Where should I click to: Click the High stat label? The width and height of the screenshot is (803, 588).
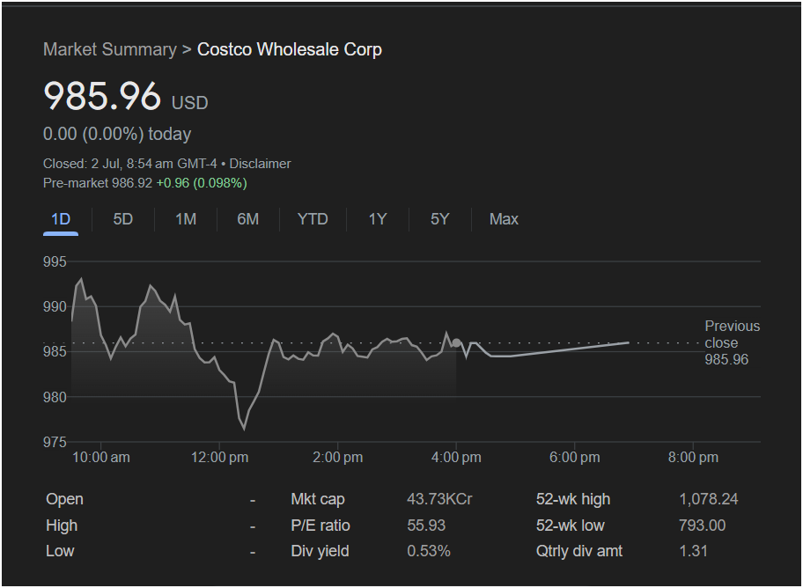point(62,526)
